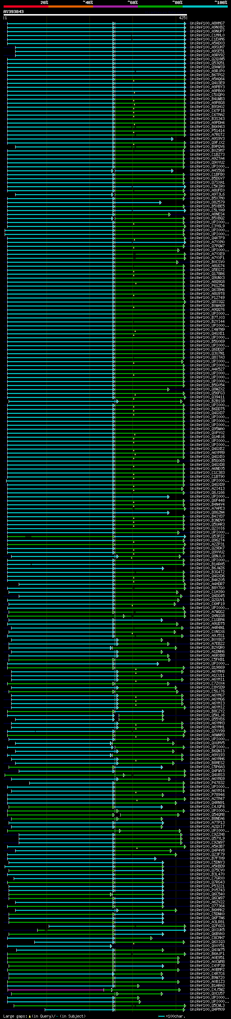Click the 425 end position marker
The image size is (231, 1019).
point(182,18)
